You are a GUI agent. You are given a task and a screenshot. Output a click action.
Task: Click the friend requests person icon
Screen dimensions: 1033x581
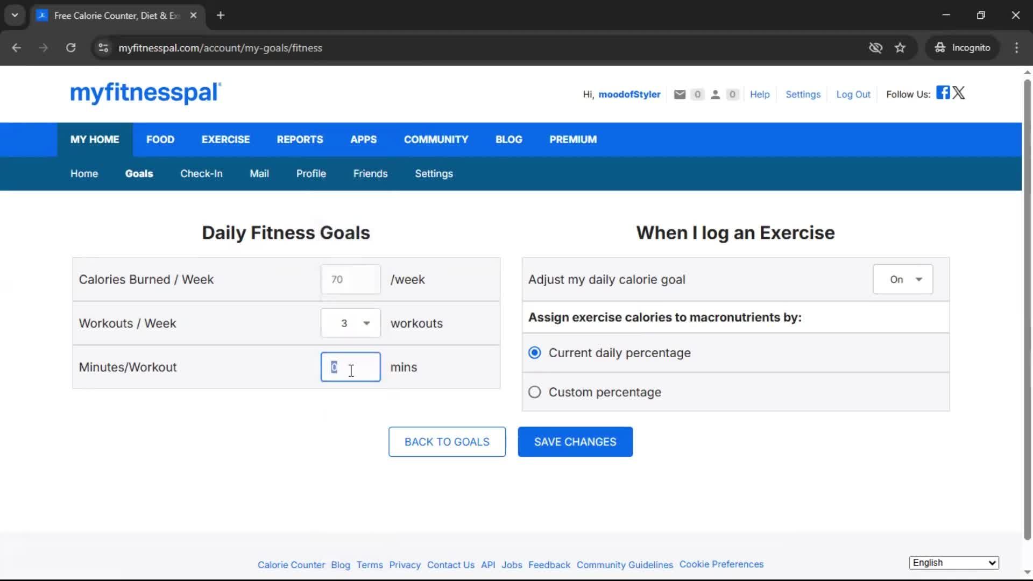[715, 95]
